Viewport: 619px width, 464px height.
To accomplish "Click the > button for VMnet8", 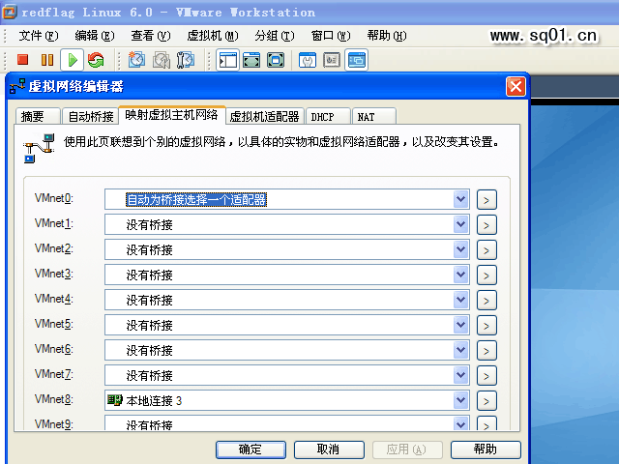I will click(486, 401).
